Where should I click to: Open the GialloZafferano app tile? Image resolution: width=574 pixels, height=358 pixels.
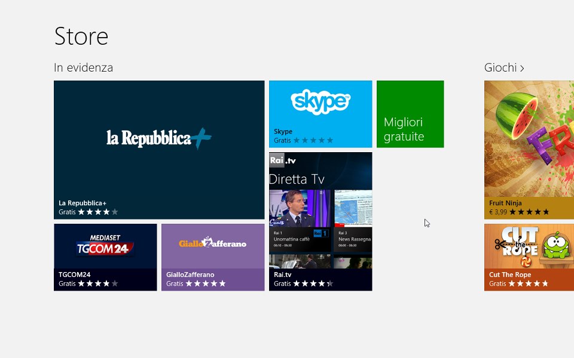pos(213,257)
